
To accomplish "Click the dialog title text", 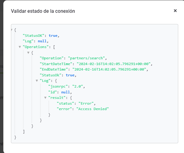I will pyautogui.click(x=43, y=11).
